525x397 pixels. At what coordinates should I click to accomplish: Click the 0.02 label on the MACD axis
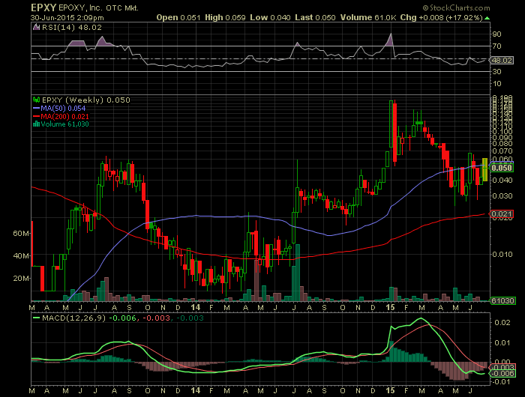(x=502, y=323)
